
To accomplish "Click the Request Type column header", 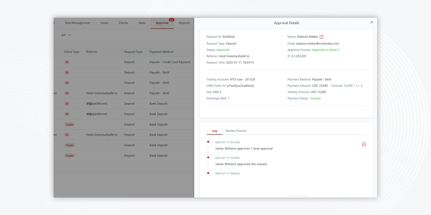I will pyautogui.click(x=133, y=52).
